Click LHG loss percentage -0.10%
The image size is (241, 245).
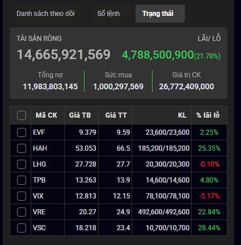coord(209,164)
